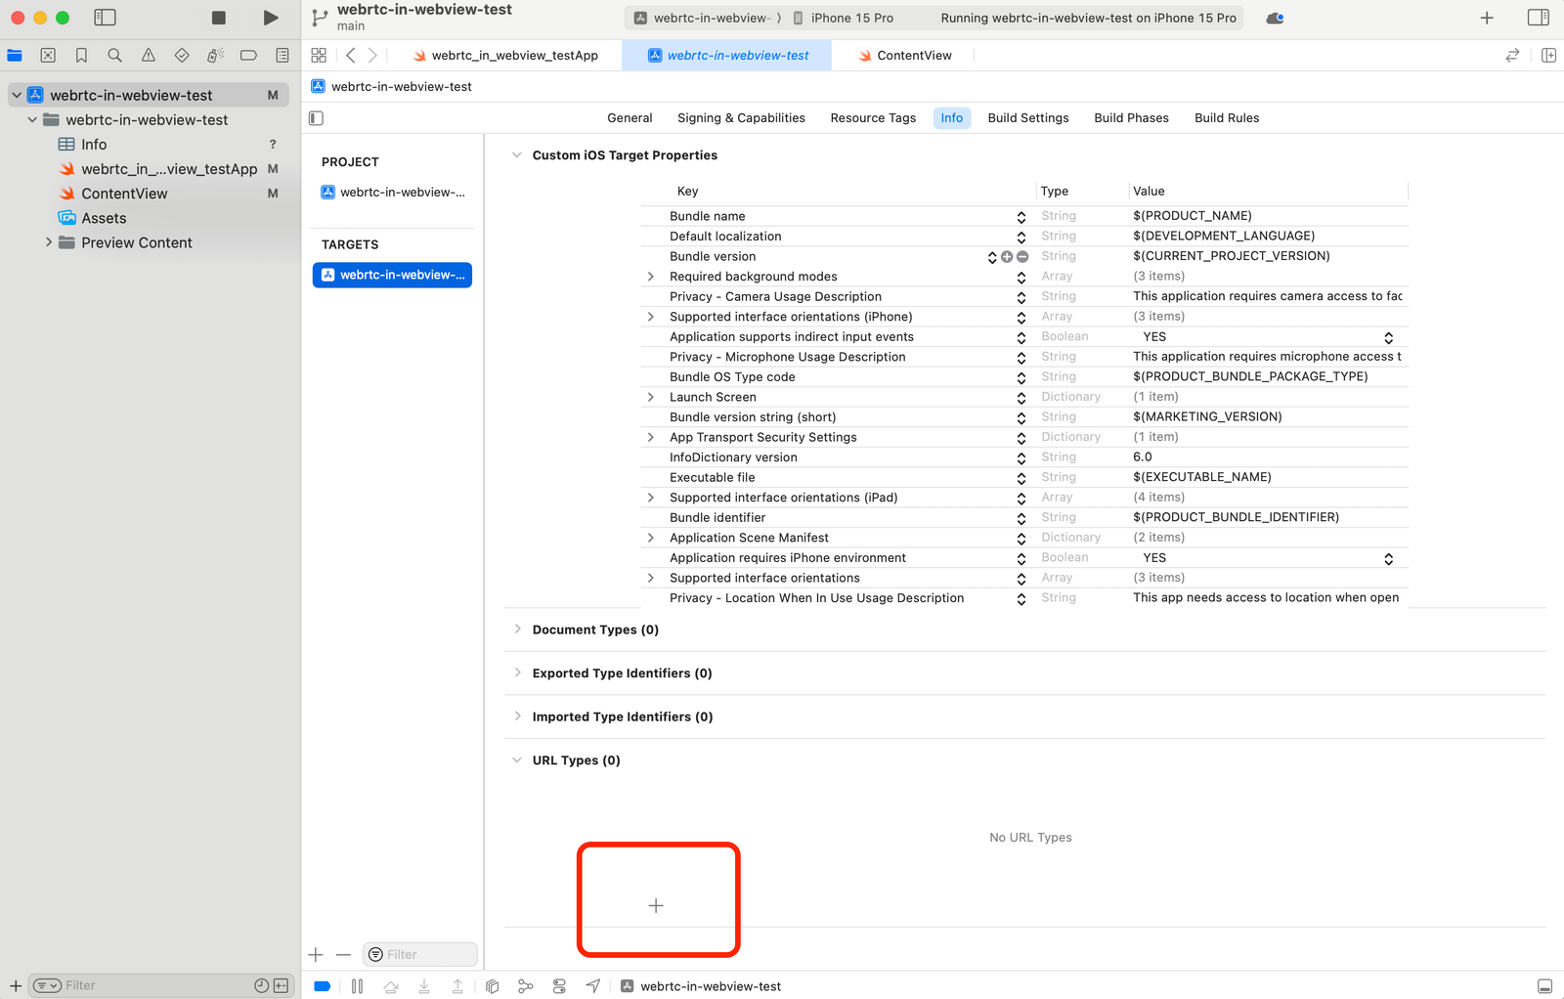Toggle the inspector panel at top right

pyautogui.click(x=1538, y=18)
